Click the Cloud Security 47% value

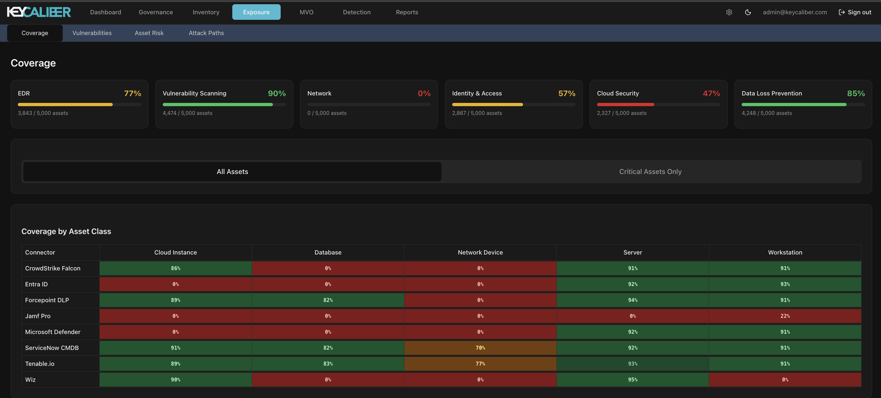(x=711, y=93)
